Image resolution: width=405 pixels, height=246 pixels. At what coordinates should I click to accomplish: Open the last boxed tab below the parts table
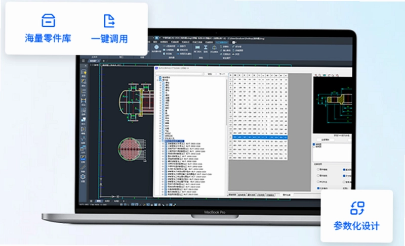click(x=270, y=195)
